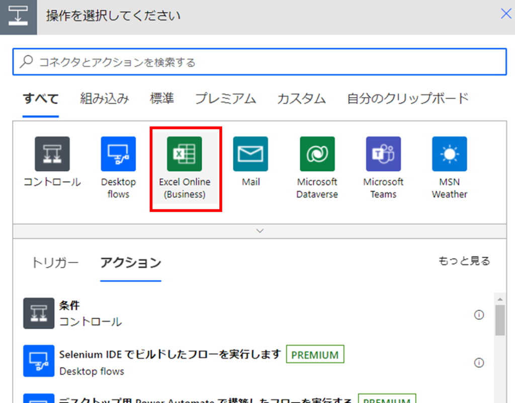Click the scrollbar up arrow in actions list
Viewport: 515px width, 403px height.
coord(500,299)
